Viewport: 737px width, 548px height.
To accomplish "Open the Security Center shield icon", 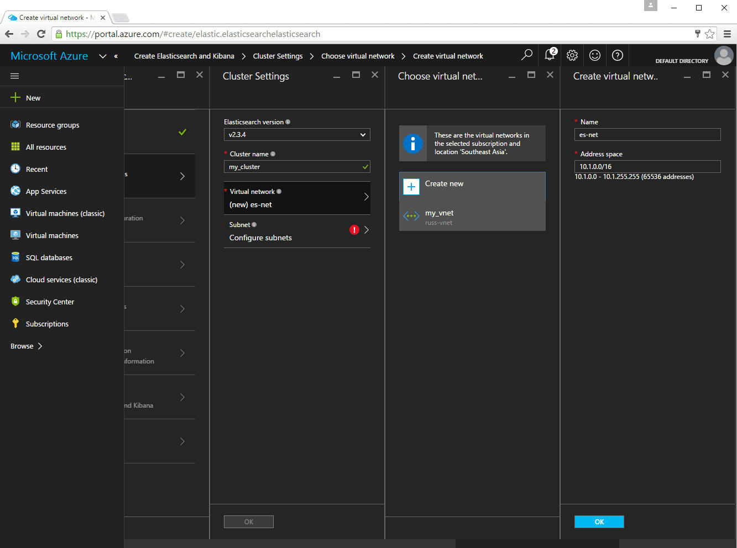I will (x=15, y=302).
